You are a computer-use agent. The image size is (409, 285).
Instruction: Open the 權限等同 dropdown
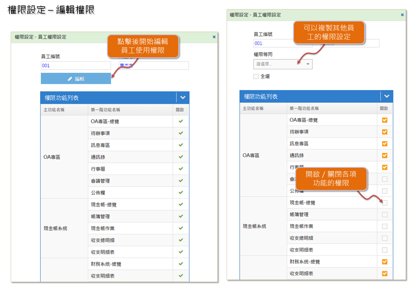[283, 64]
